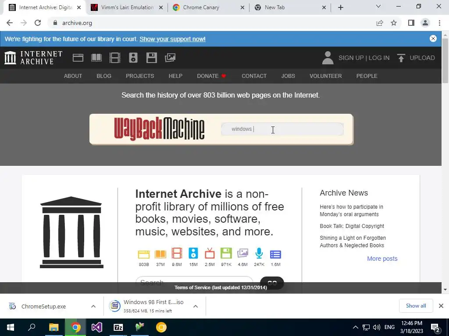Open Windows Start menu
This screenshot has height=336, width=449.
11,327
